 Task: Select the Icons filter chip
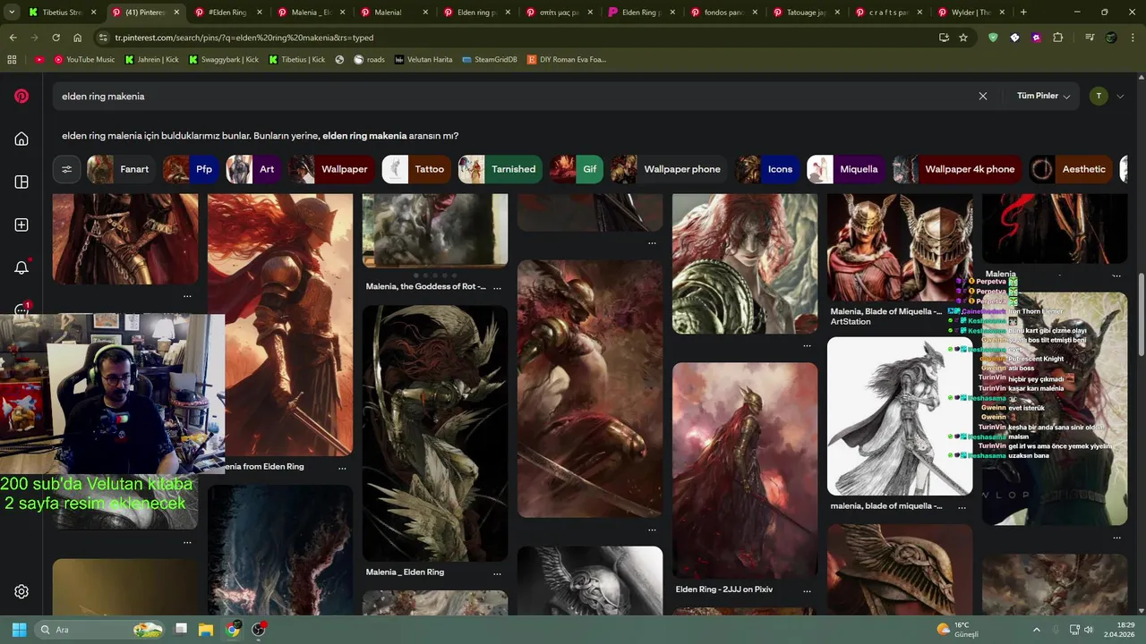[x=767, y=169]
